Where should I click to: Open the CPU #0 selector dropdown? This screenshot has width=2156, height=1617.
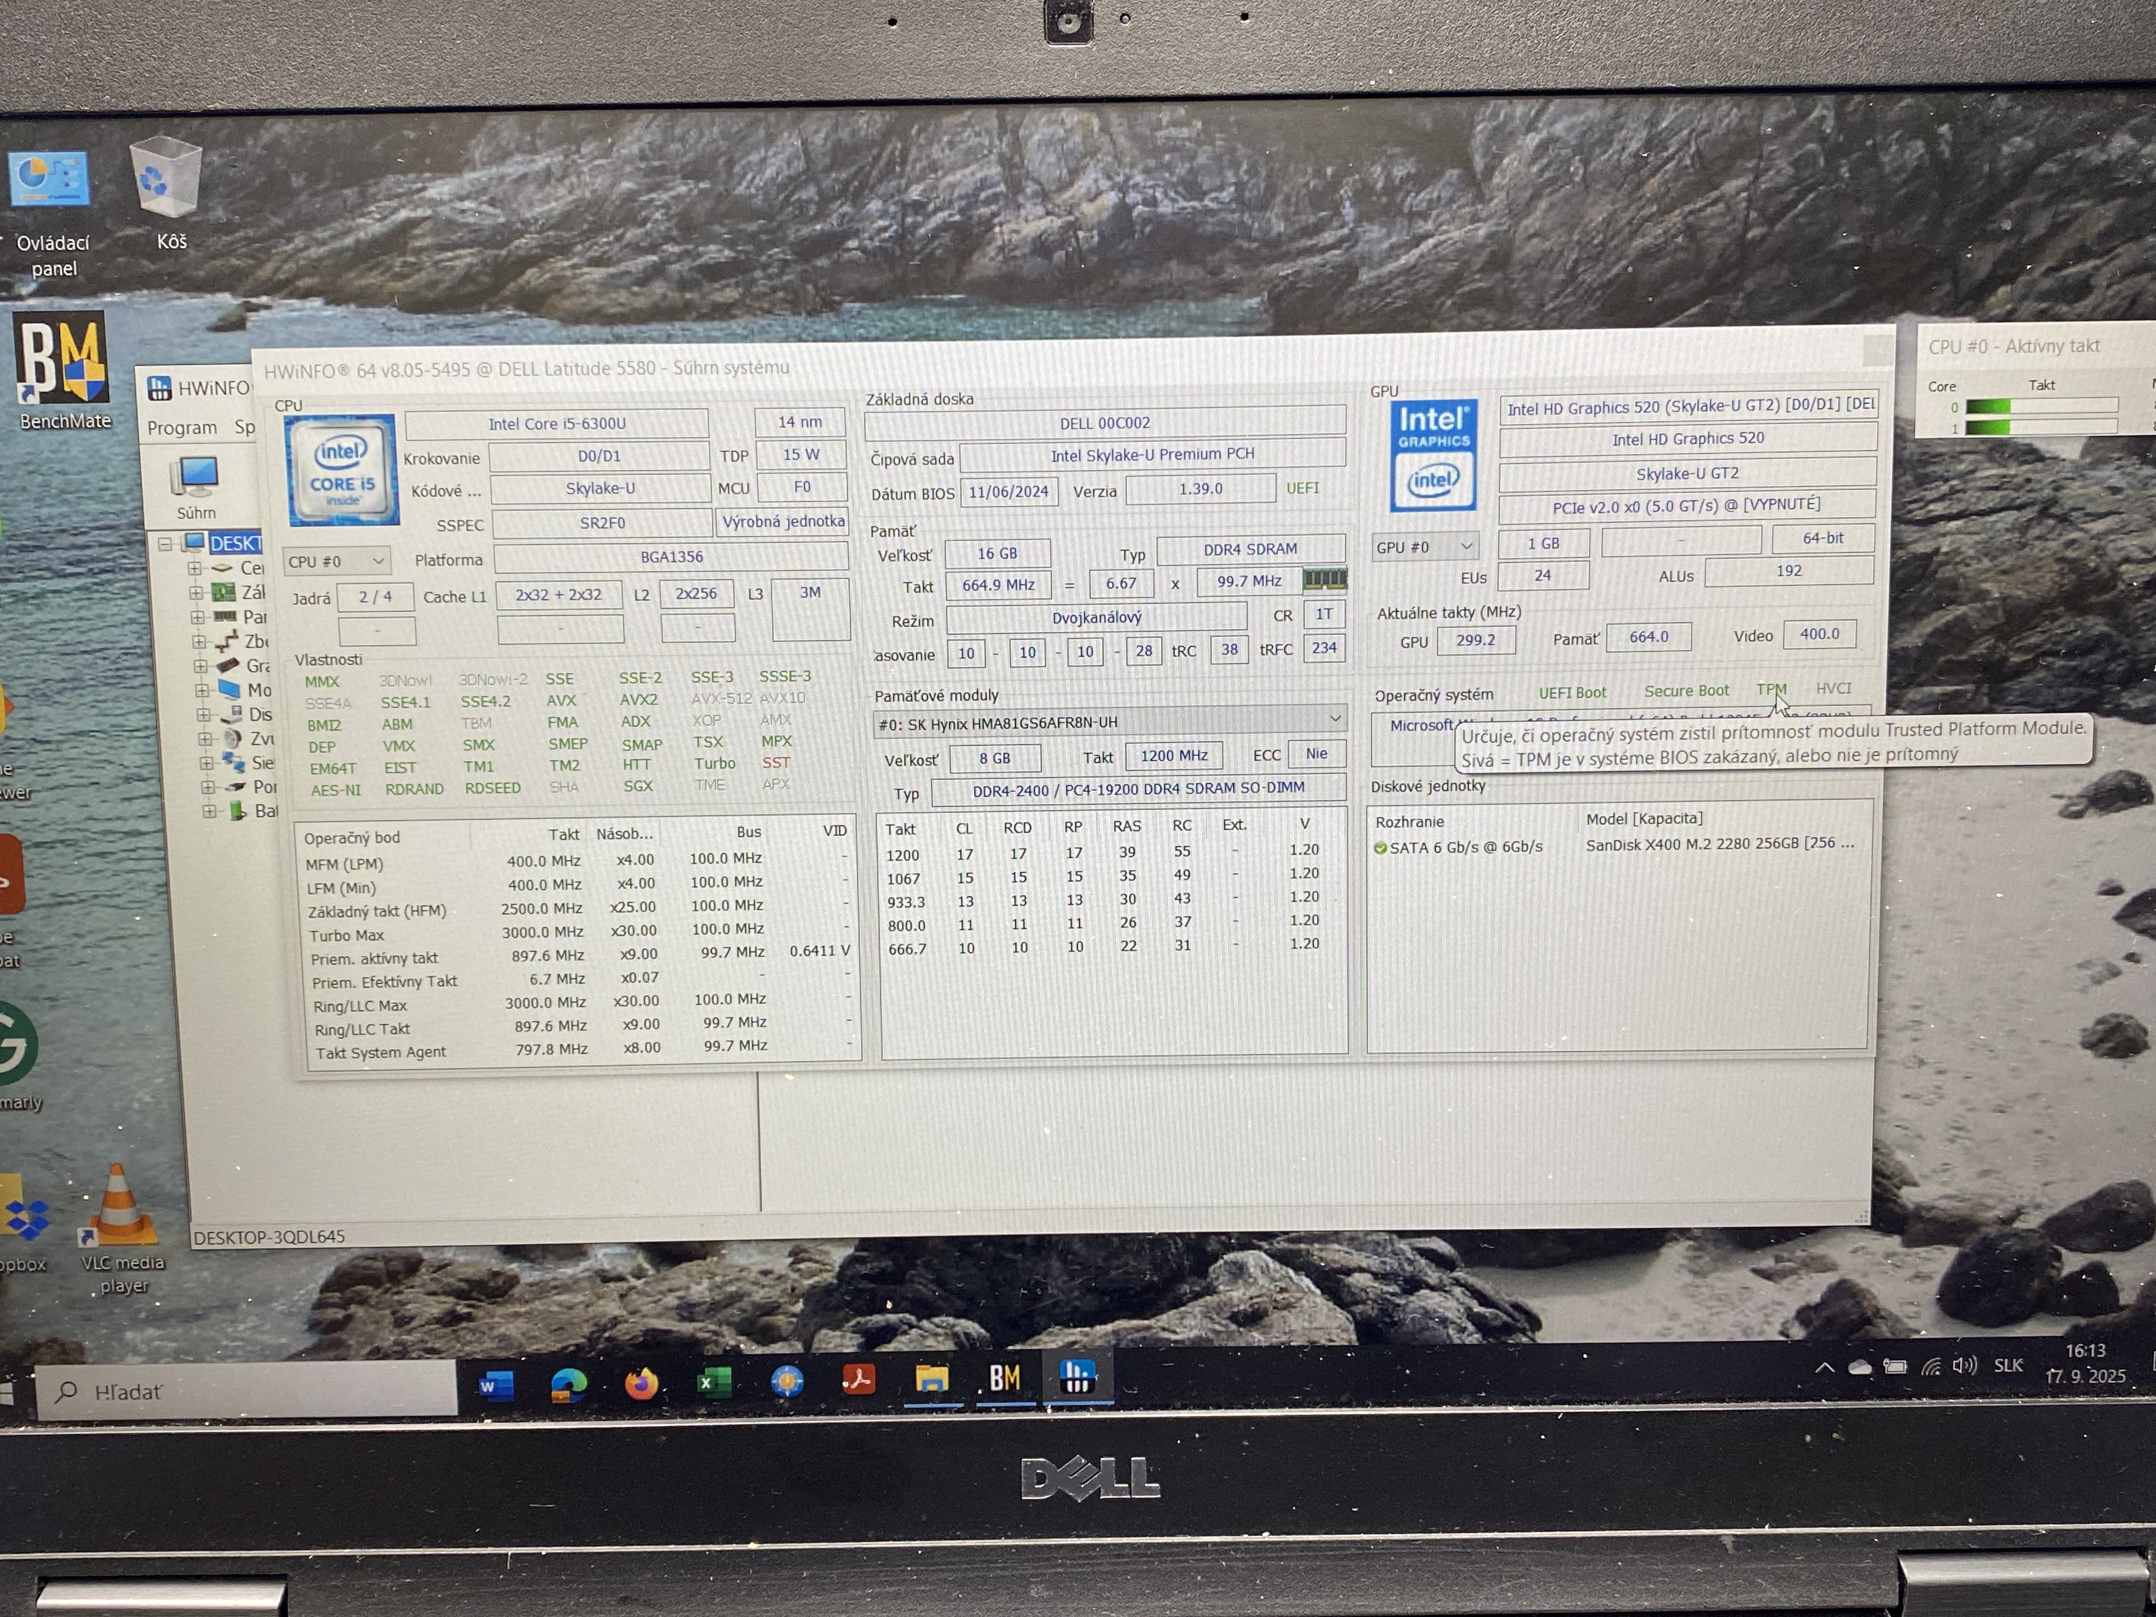337,560
